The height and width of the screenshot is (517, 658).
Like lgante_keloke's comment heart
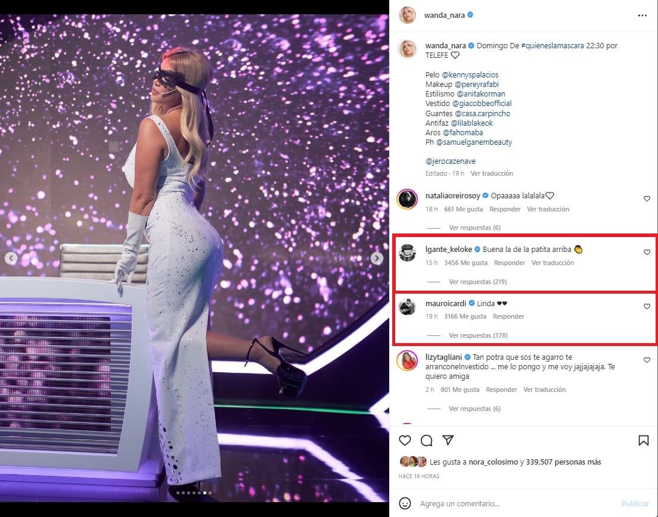(x=647, y=253)
